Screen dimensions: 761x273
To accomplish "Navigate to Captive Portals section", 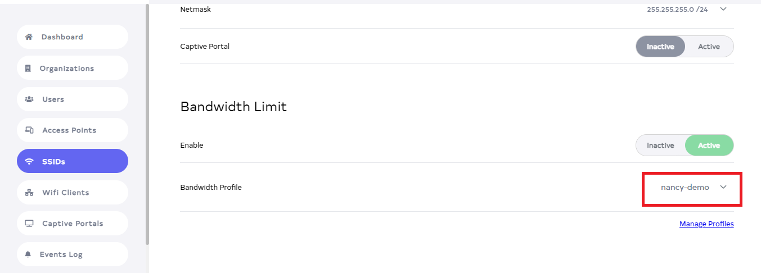I will pyautogui.click(x=72, y=224).
